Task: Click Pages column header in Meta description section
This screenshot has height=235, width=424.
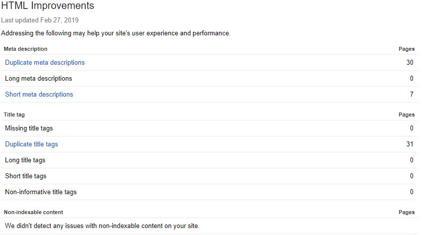Action: [407, 49]
